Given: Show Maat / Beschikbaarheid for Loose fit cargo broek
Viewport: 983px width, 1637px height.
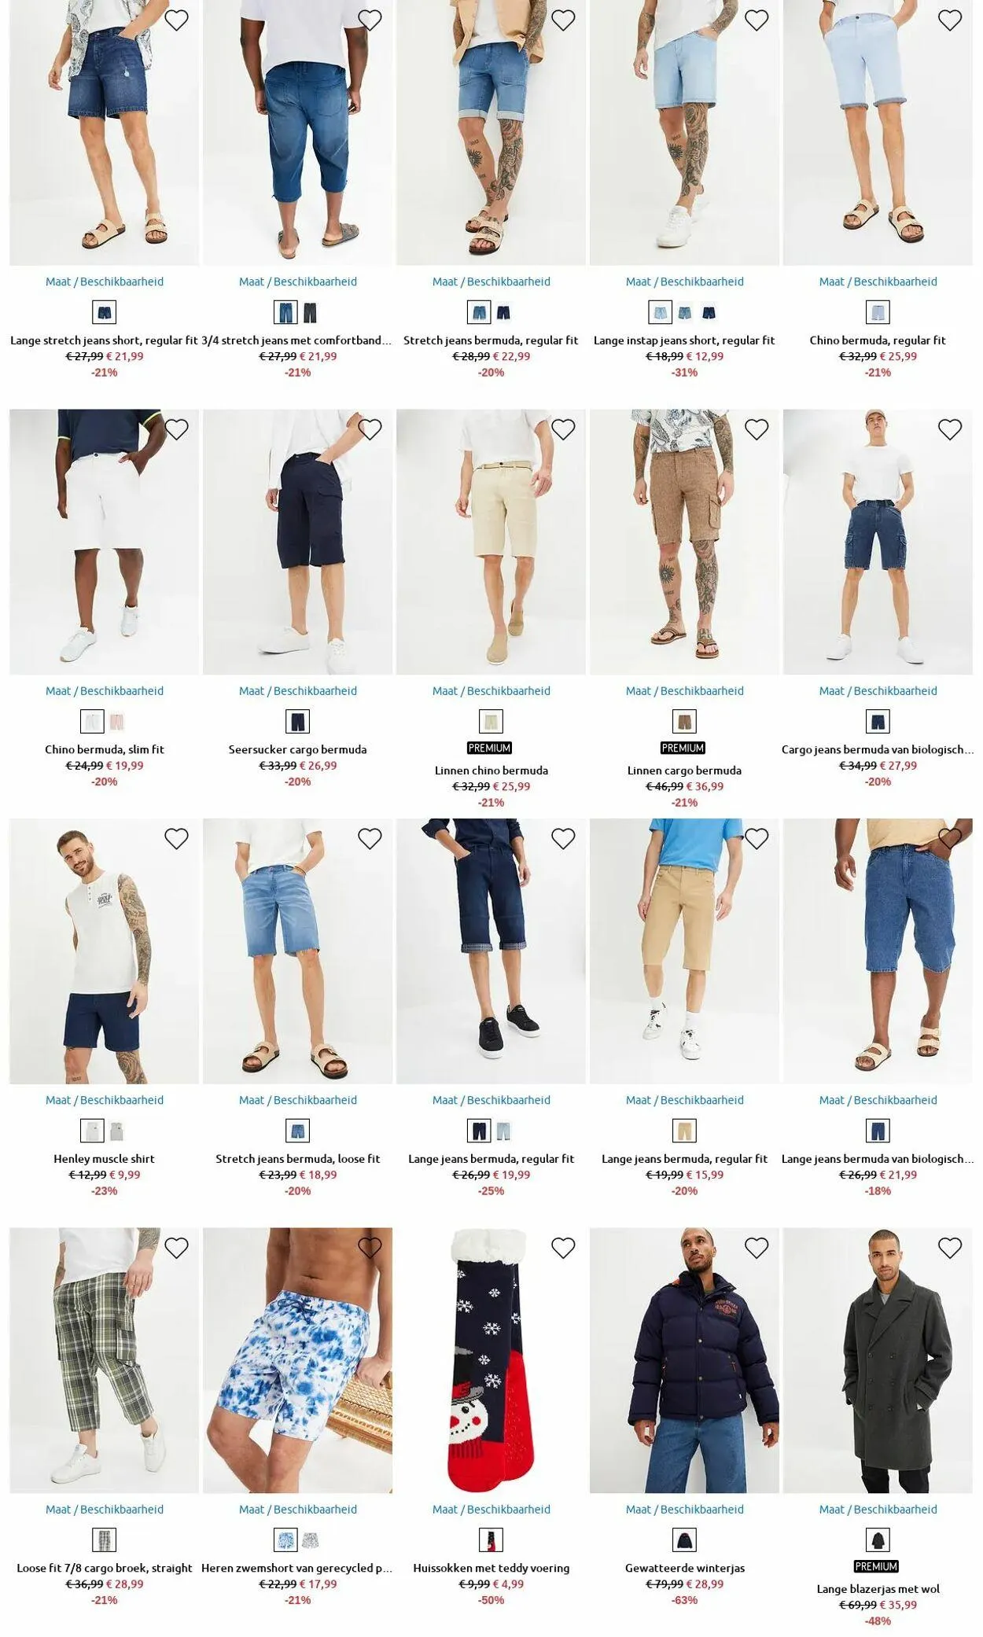Looking at the screenshot, I should click(105, 1509).
